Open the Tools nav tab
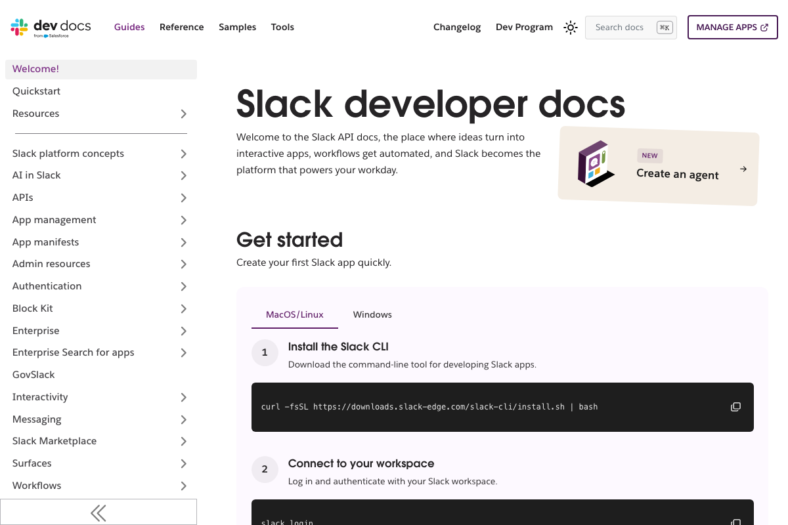 [x=282, y=27]
